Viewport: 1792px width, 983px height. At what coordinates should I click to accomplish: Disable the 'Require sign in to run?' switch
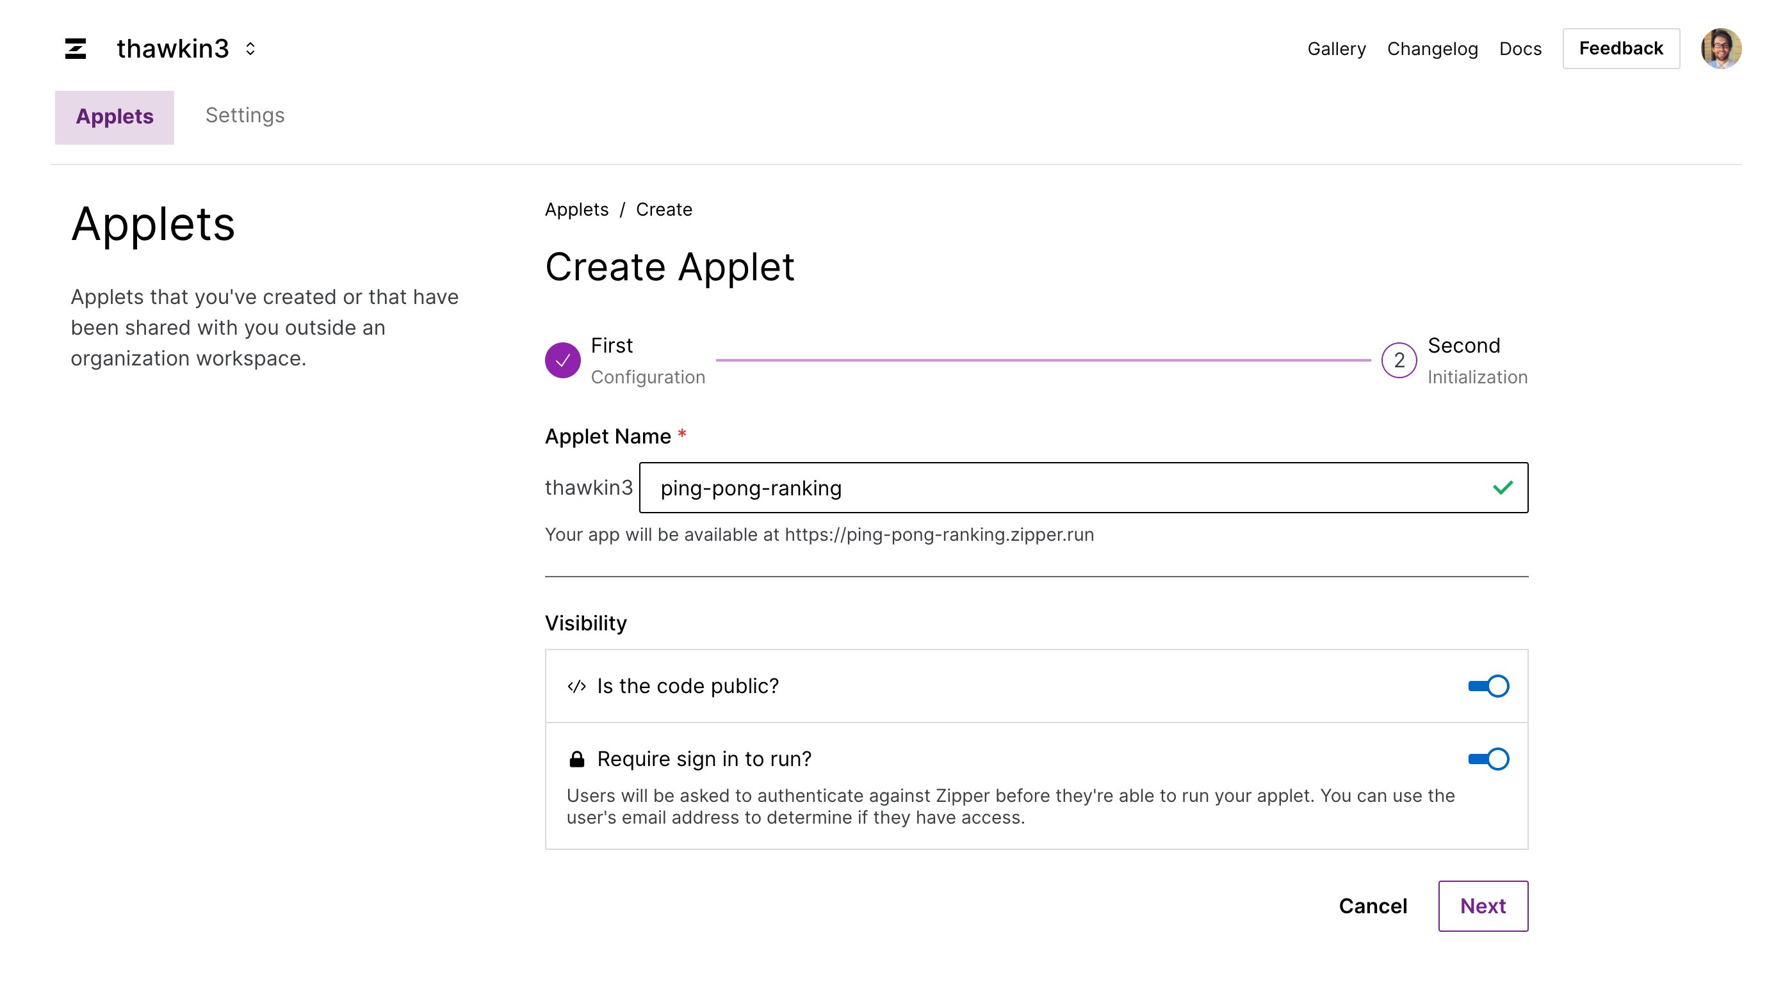[1488, 759]
